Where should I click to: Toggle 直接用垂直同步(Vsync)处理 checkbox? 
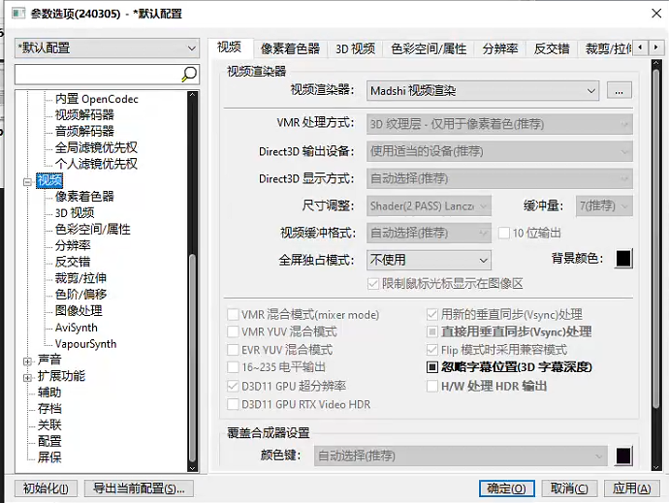coord(433,331)
